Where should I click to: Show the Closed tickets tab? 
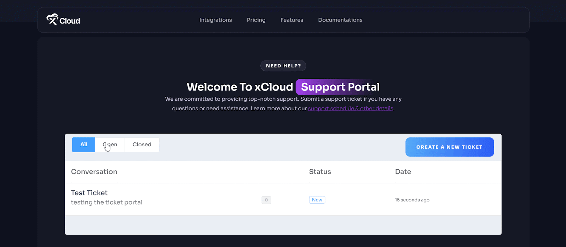point(142,145)
